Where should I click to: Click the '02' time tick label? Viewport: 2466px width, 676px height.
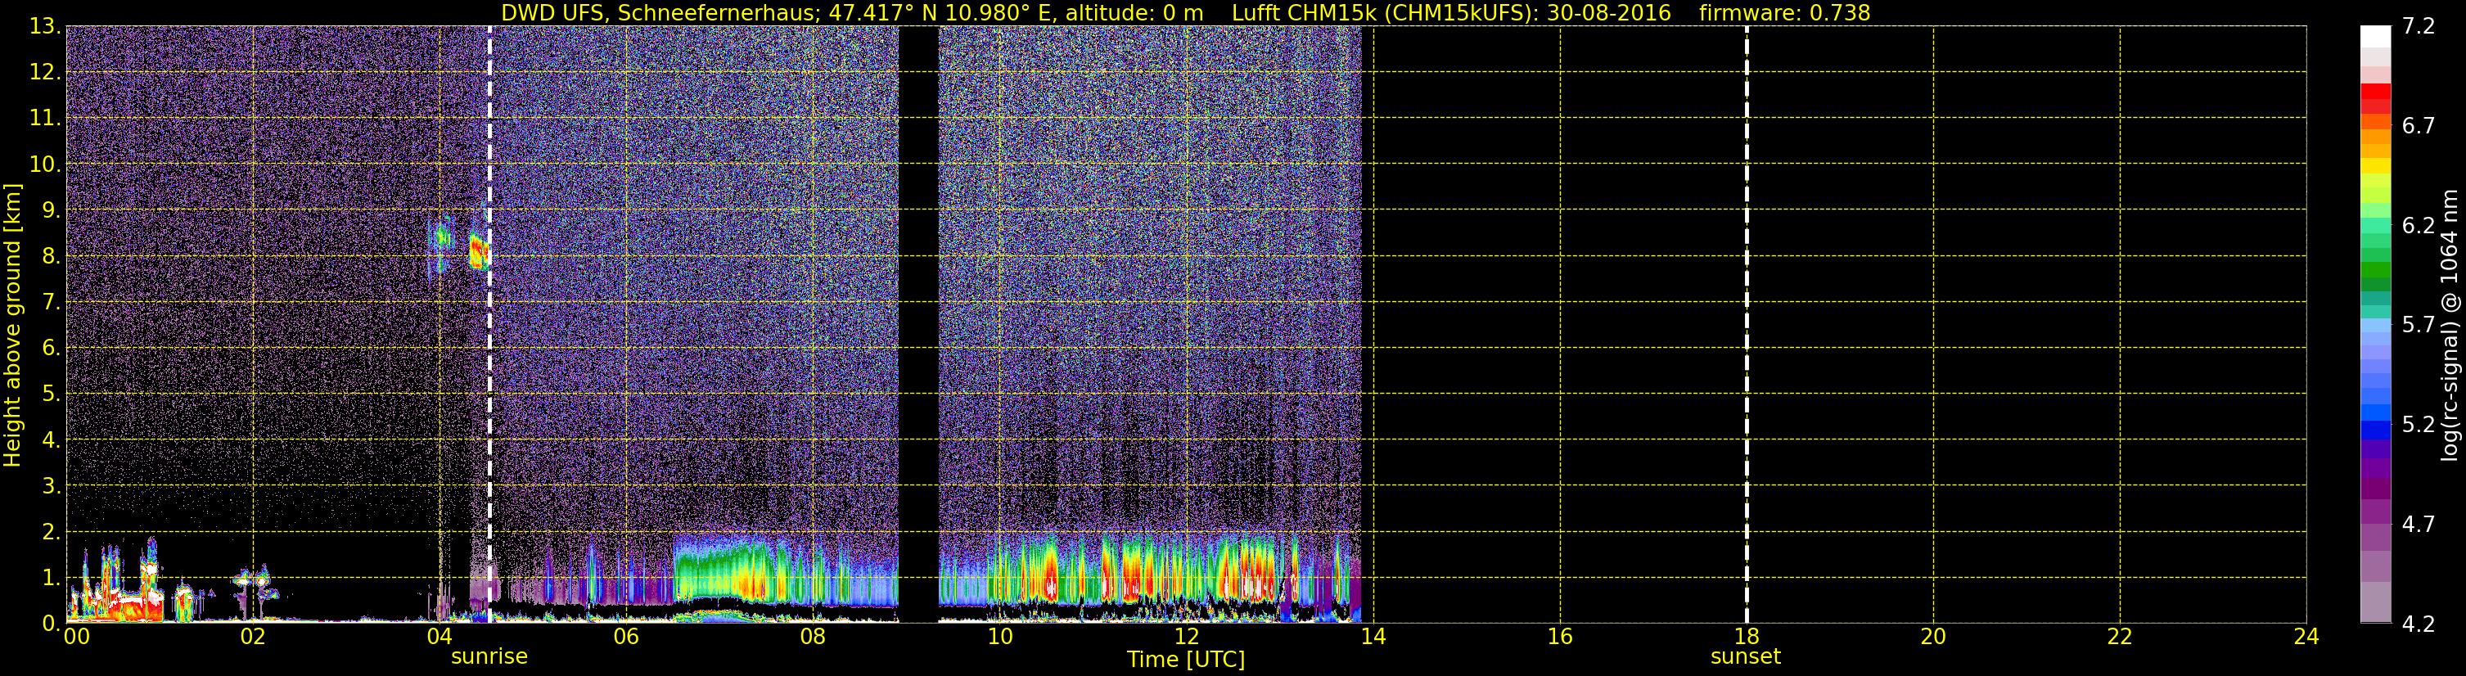coord(253,637)
